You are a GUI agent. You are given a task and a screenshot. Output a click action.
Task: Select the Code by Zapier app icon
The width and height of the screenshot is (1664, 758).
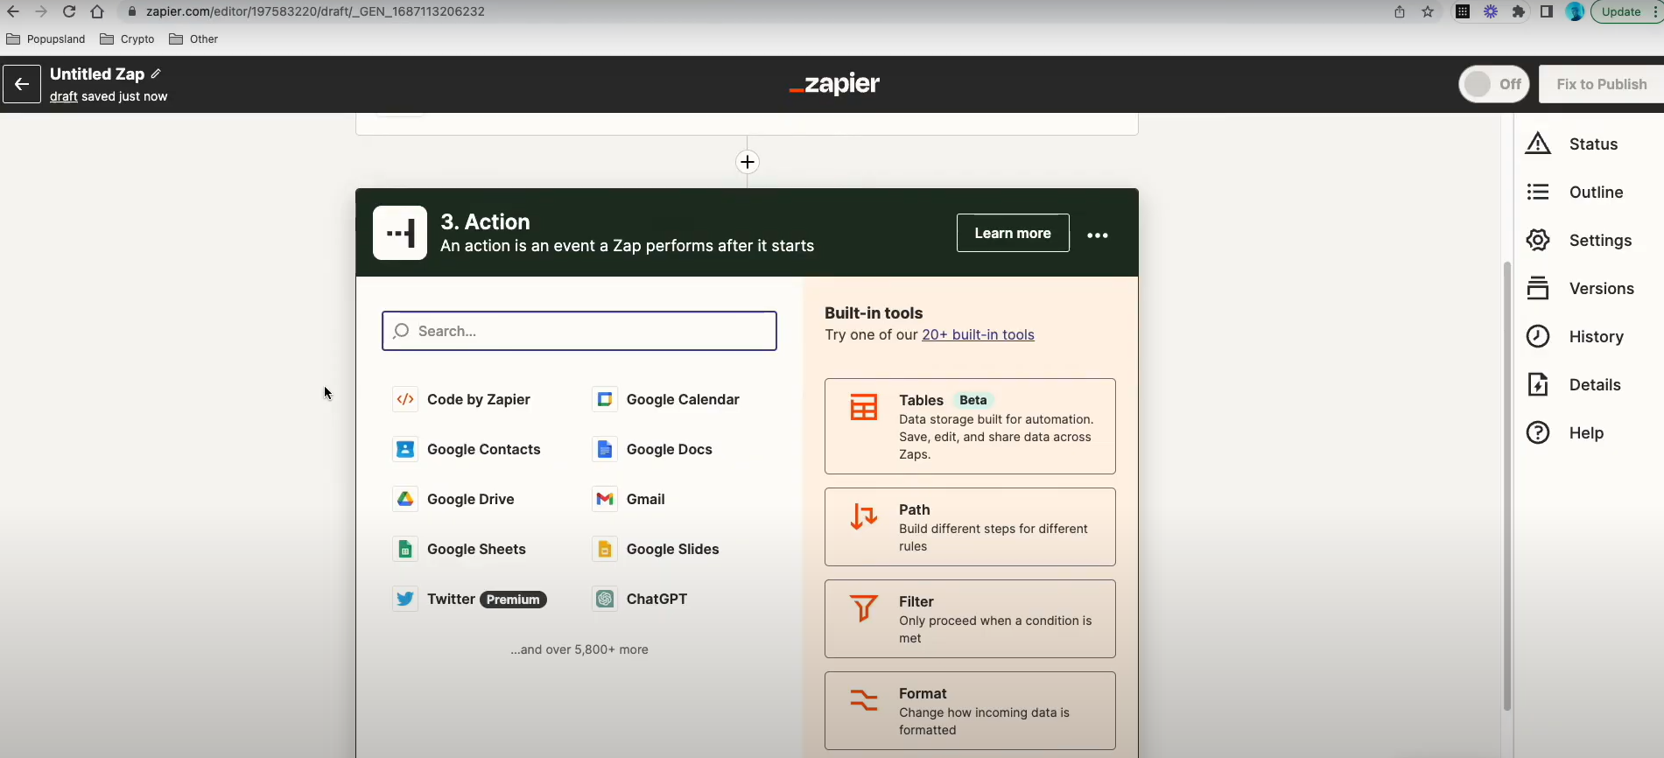[x=405, y=399]
